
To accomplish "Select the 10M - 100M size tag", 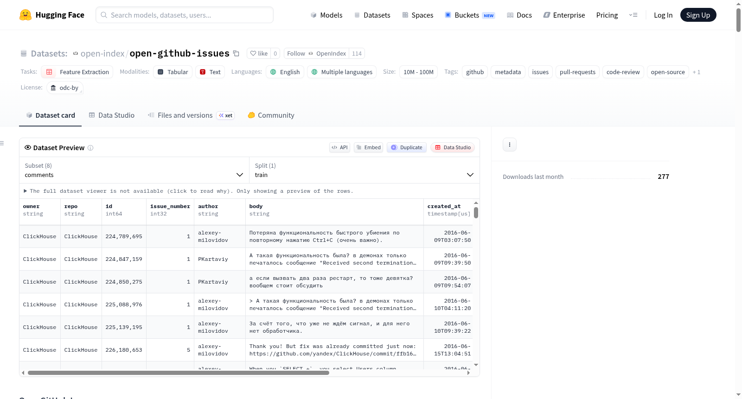I will (x=418, y=72).
